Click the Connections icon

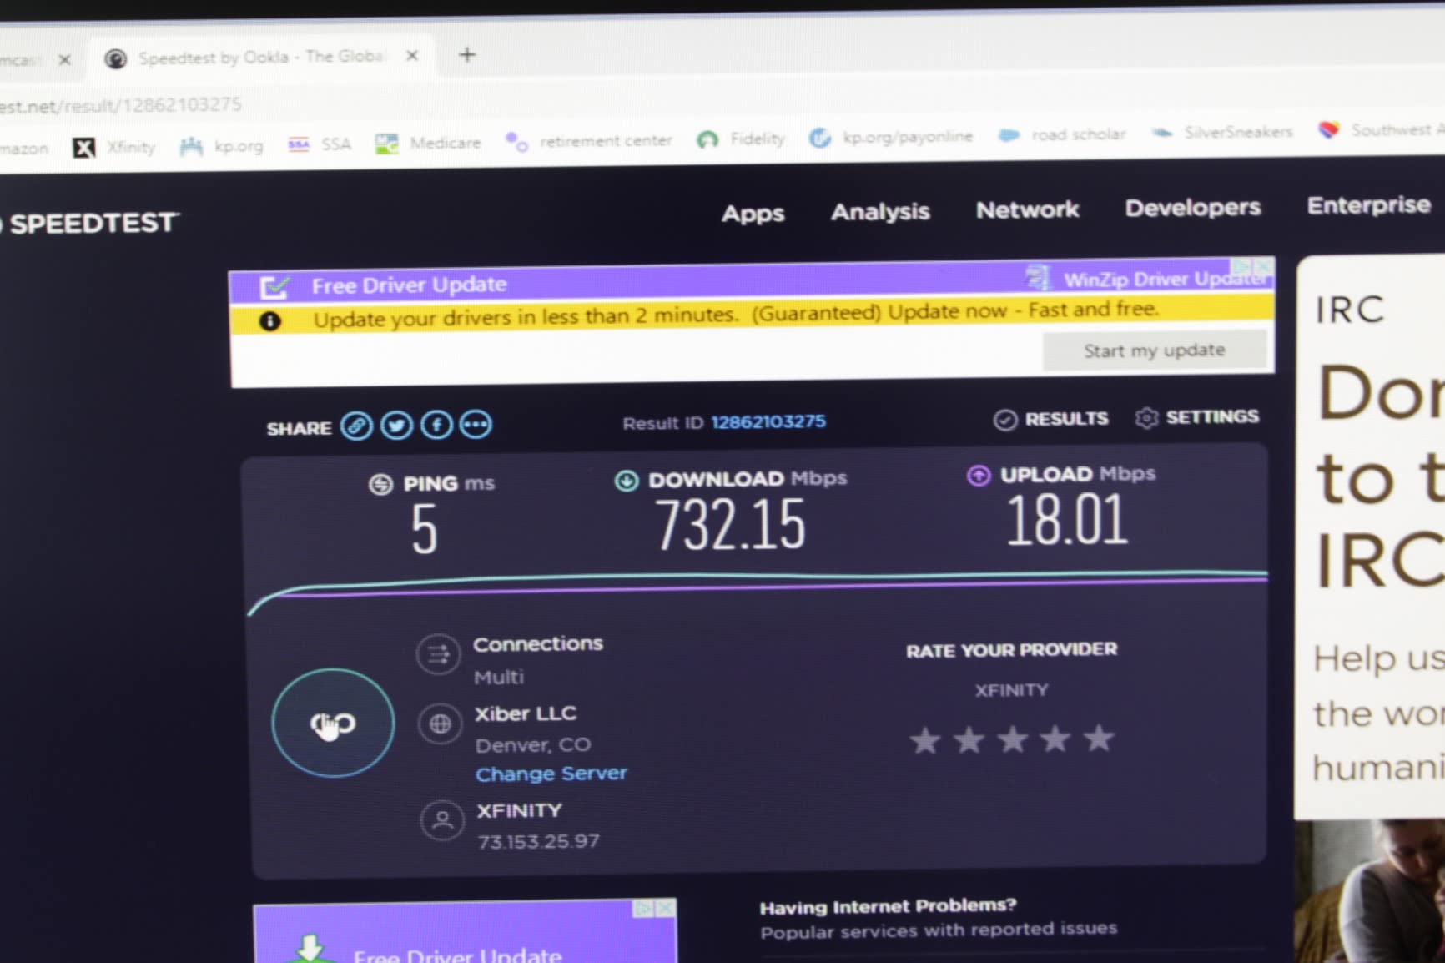tap(439, 655)
